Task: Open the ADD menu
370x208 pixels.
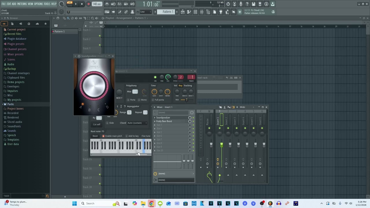Action: click(x=14, y=4)
